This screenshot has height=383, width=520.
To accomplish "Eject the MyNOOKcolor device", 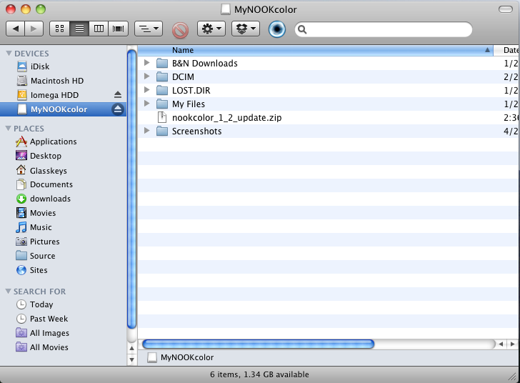I will tap(118, 109).
